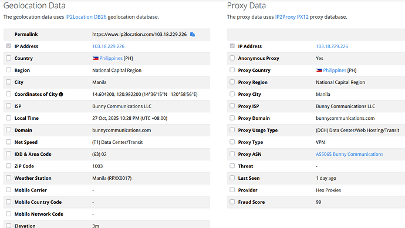Tick the Domain checkbox
The width and height of the screenshot is (405, 228).
[x=9, y=130]
